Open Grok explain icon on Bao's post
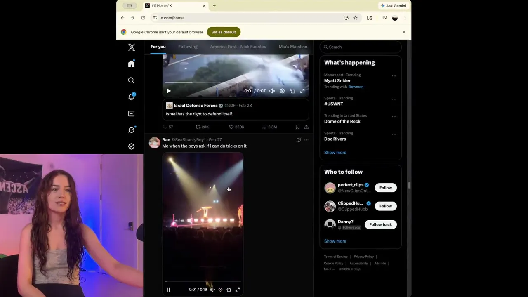This screenshot has width=528, height=297. click(299, 140)
